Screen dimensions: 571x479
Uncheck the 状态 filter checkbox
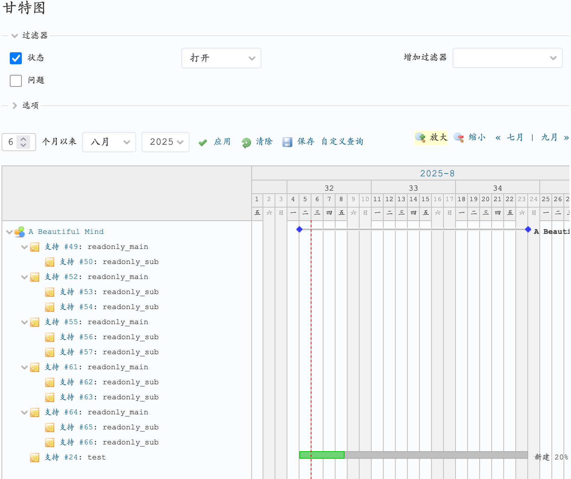pos(16,58)
